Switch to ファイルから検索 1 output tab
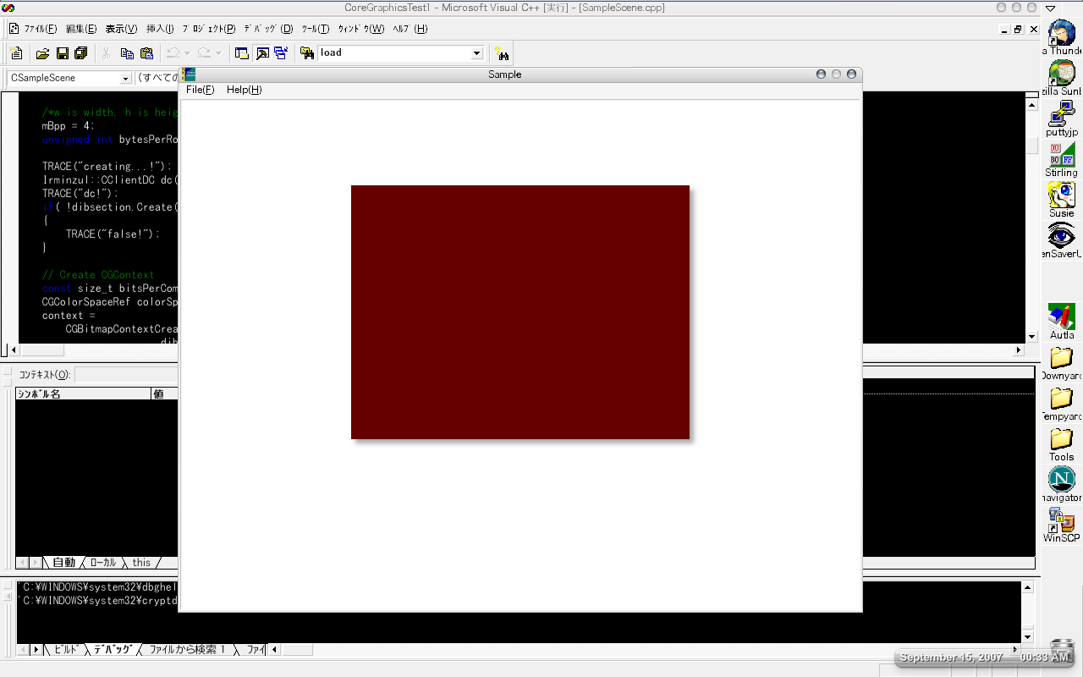Screen dimensions: 1083x677 click(188, 650)
